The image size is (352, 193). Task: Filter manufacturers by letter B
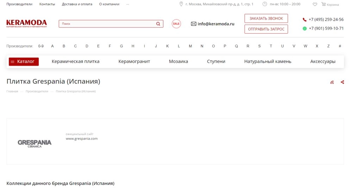click(64, 46)
